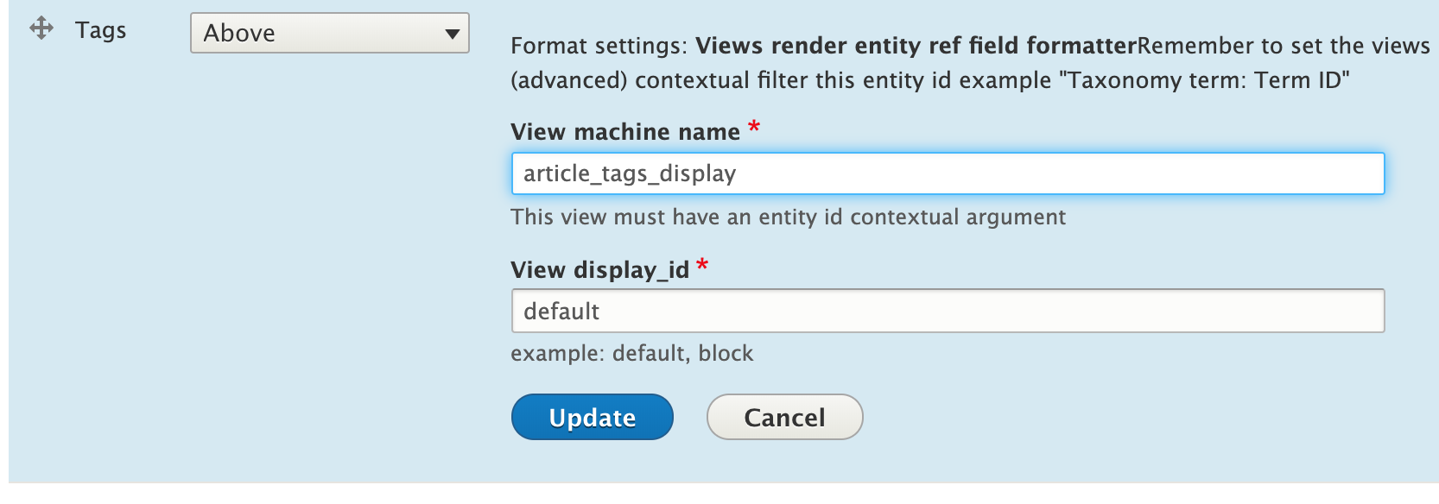The width and height of the screenshot is (1439, 504).
Task: Click the entity id contextual argument help text
Action: (788, 217)
